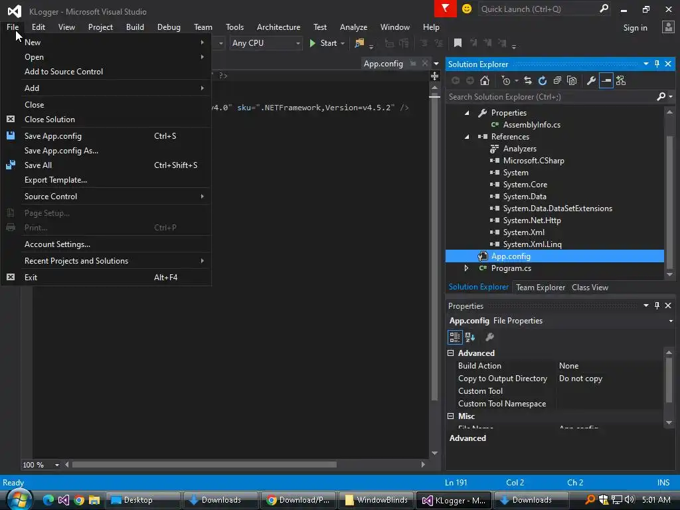
Task: Click the Categorized icon in Properties panel
Action: [455, 337]
